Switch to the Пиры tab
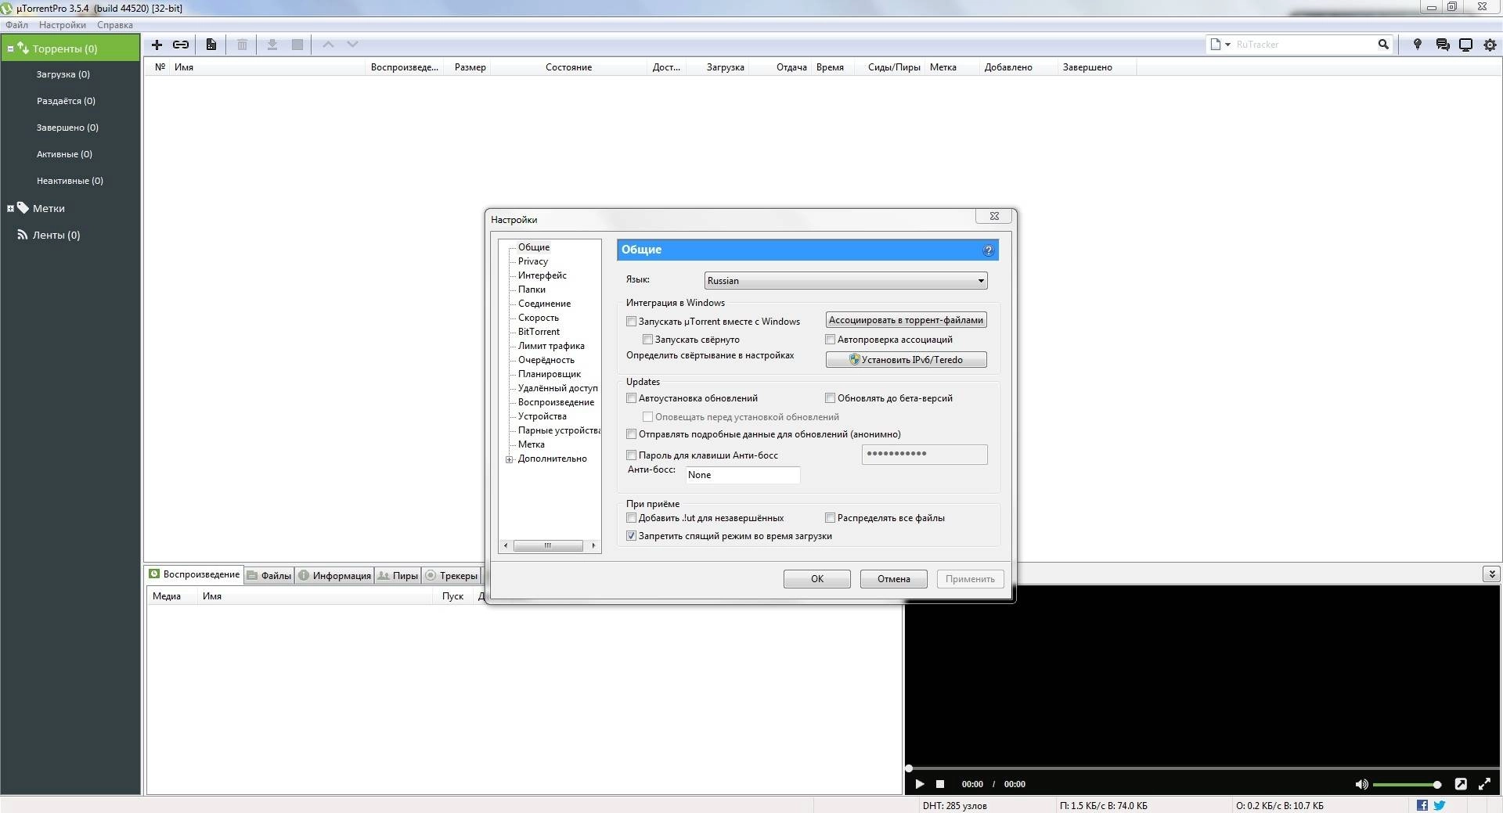Viewport: 1503px width, 813px height. (398, 576)
